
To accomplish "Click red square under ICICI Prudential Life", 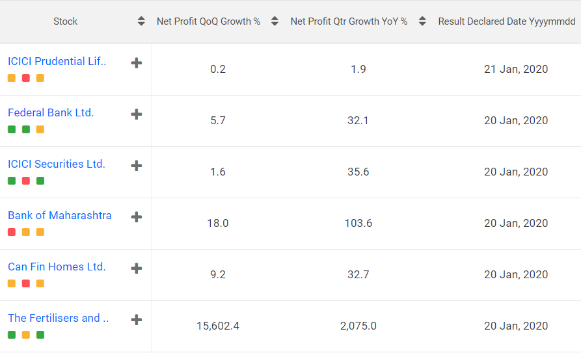I will point(26,78).
